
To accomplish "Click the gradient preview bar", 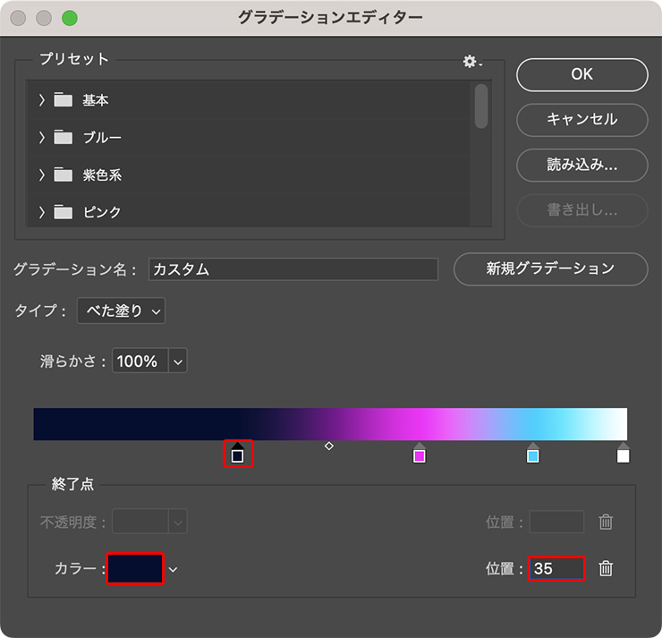I will tap(330, 424).
